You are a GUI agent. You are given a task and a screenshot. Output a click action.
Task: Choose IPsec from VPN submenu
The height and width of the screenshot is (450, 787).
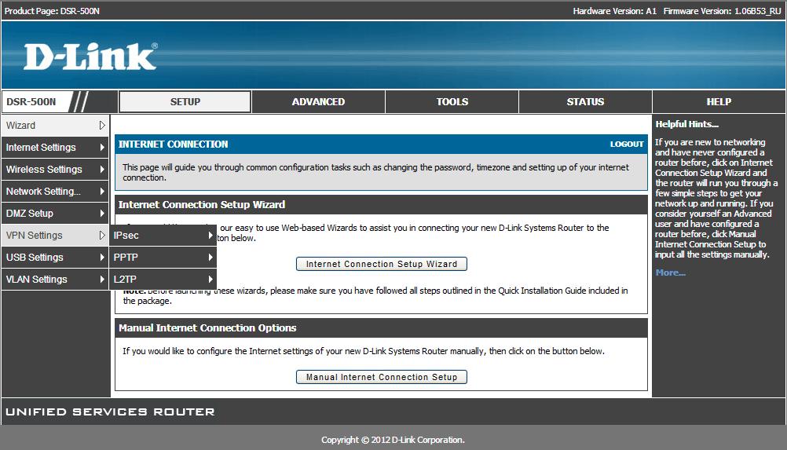tap(163, 236)
